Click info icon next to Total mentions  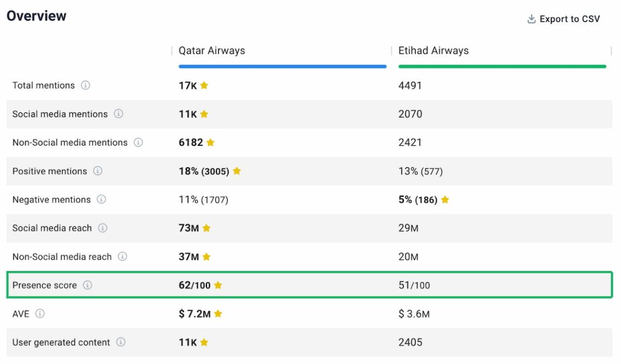pyautogui.click(x=86, y=86)
